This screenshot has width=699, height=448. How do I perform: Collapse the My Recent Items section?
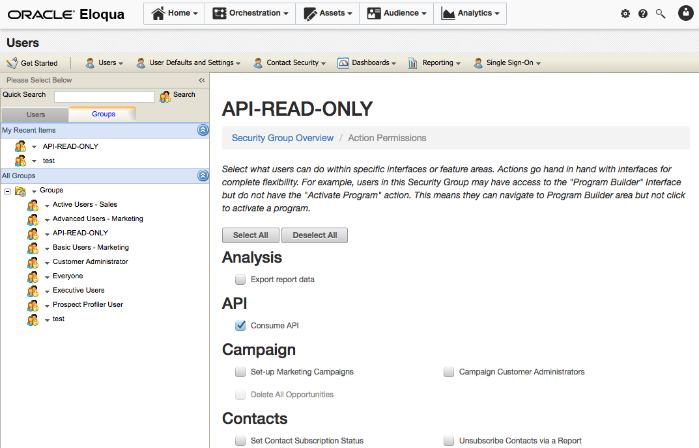[x=203, y=130]
